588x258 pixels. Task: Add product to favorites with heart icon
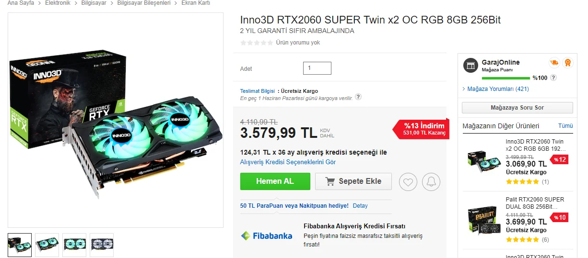click(408, 182)
